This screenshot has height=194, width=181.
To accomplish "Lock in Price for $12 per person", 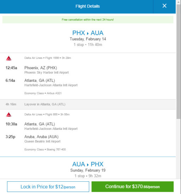I will pos(48,187).
